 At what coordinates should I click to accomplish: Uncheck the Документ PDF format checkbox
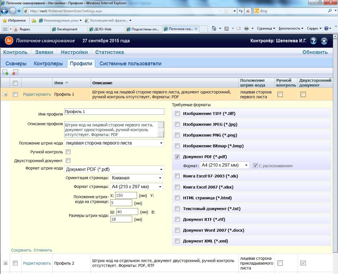177,157
